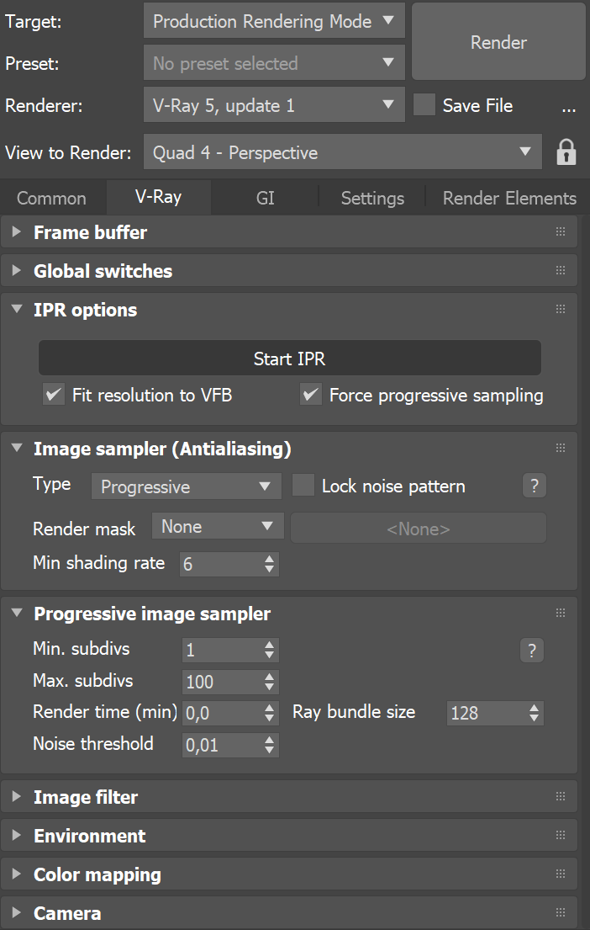The height and width of the screenshot is (930, 590).
Task: Click Max. subdivs spinner arrows
Action: (x=269, y=682)
